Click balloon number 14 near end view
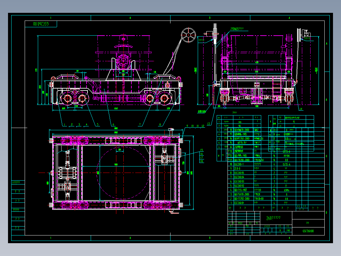341x256 pixels. (x=301, y=109)
